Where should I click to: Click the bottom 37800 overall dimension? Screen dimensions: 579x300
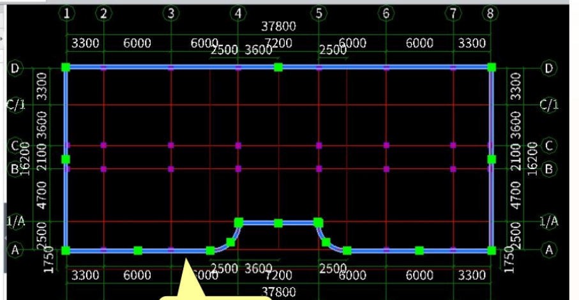[279, 292]
